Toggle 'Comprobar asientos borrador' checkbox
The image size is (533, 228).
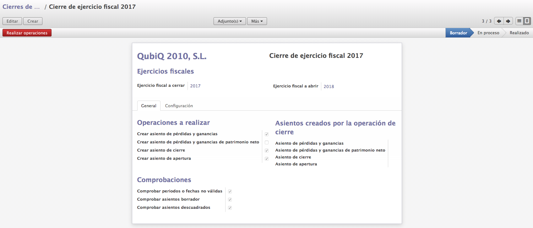[230, 200]
